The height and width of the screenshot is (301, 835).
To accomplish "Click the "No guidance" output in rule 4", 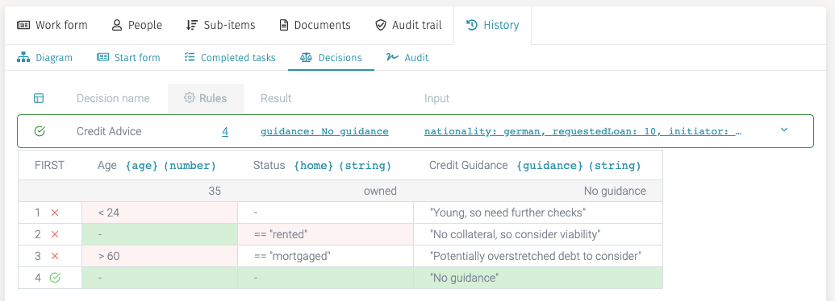I will pyautogui.click(x=538, y=278).
